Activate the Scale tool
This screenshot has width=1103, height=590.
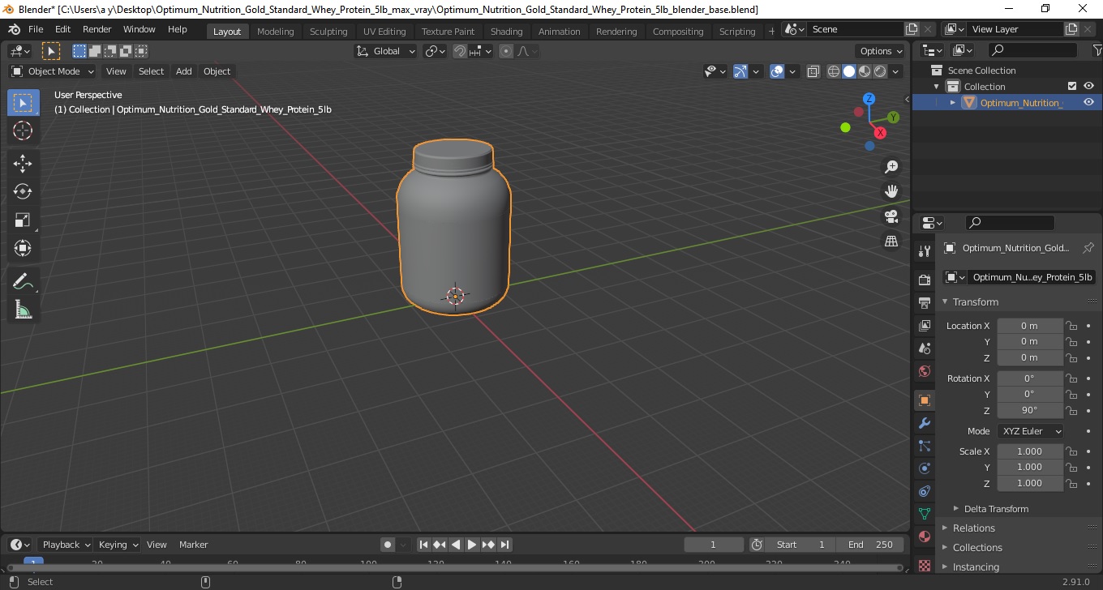23,220
